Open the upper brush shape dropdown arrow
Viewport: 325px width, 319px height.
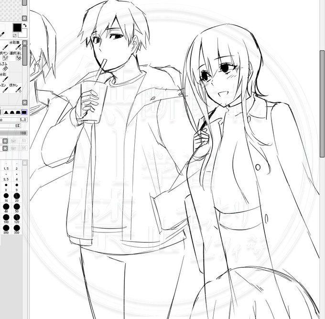[x=5, y=141]
